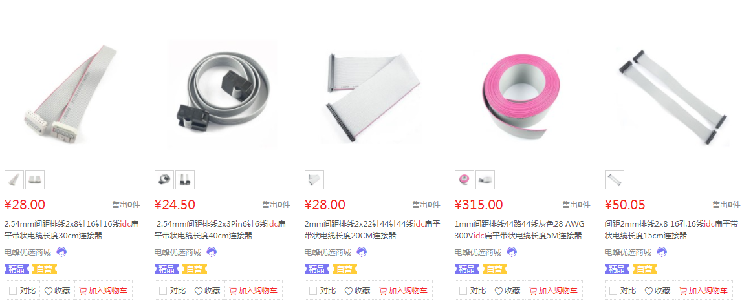Tick the 对比 checkbox for 2x3Pin6针 cable

click(163, 291)
